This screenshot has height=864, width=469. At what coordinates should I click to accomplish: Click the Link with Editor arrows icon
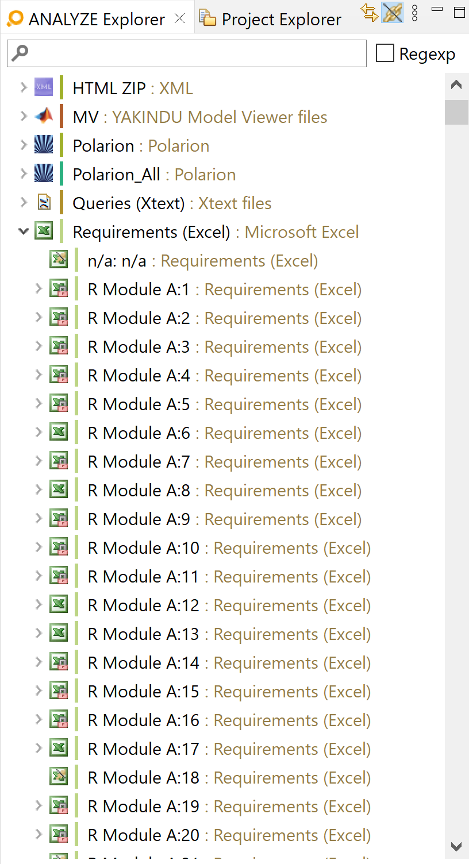(370, 12)
